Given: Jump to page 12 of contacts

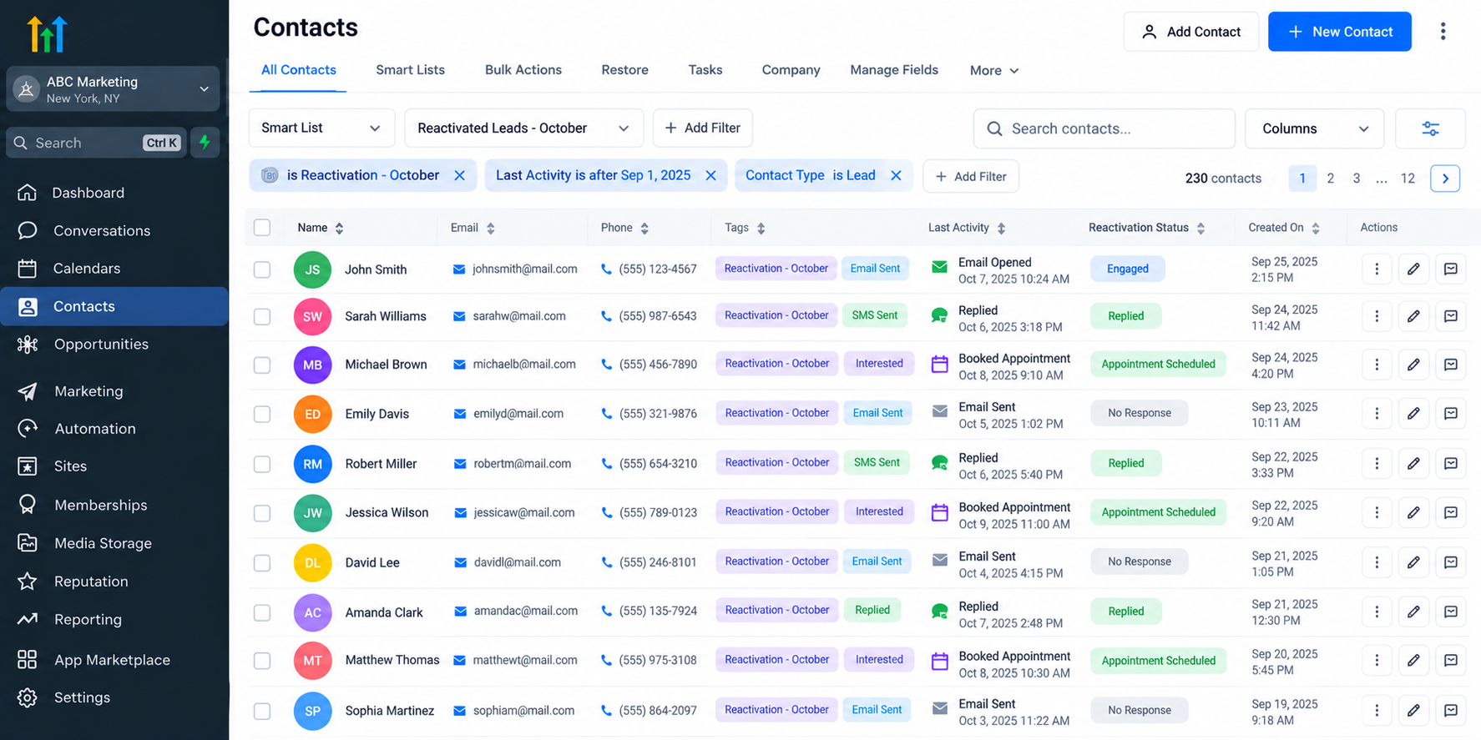Looking at the screenshot, I should coord(1408,179).
